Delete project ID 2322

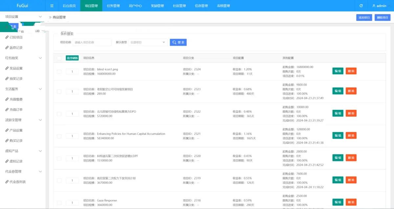[351, 113]
